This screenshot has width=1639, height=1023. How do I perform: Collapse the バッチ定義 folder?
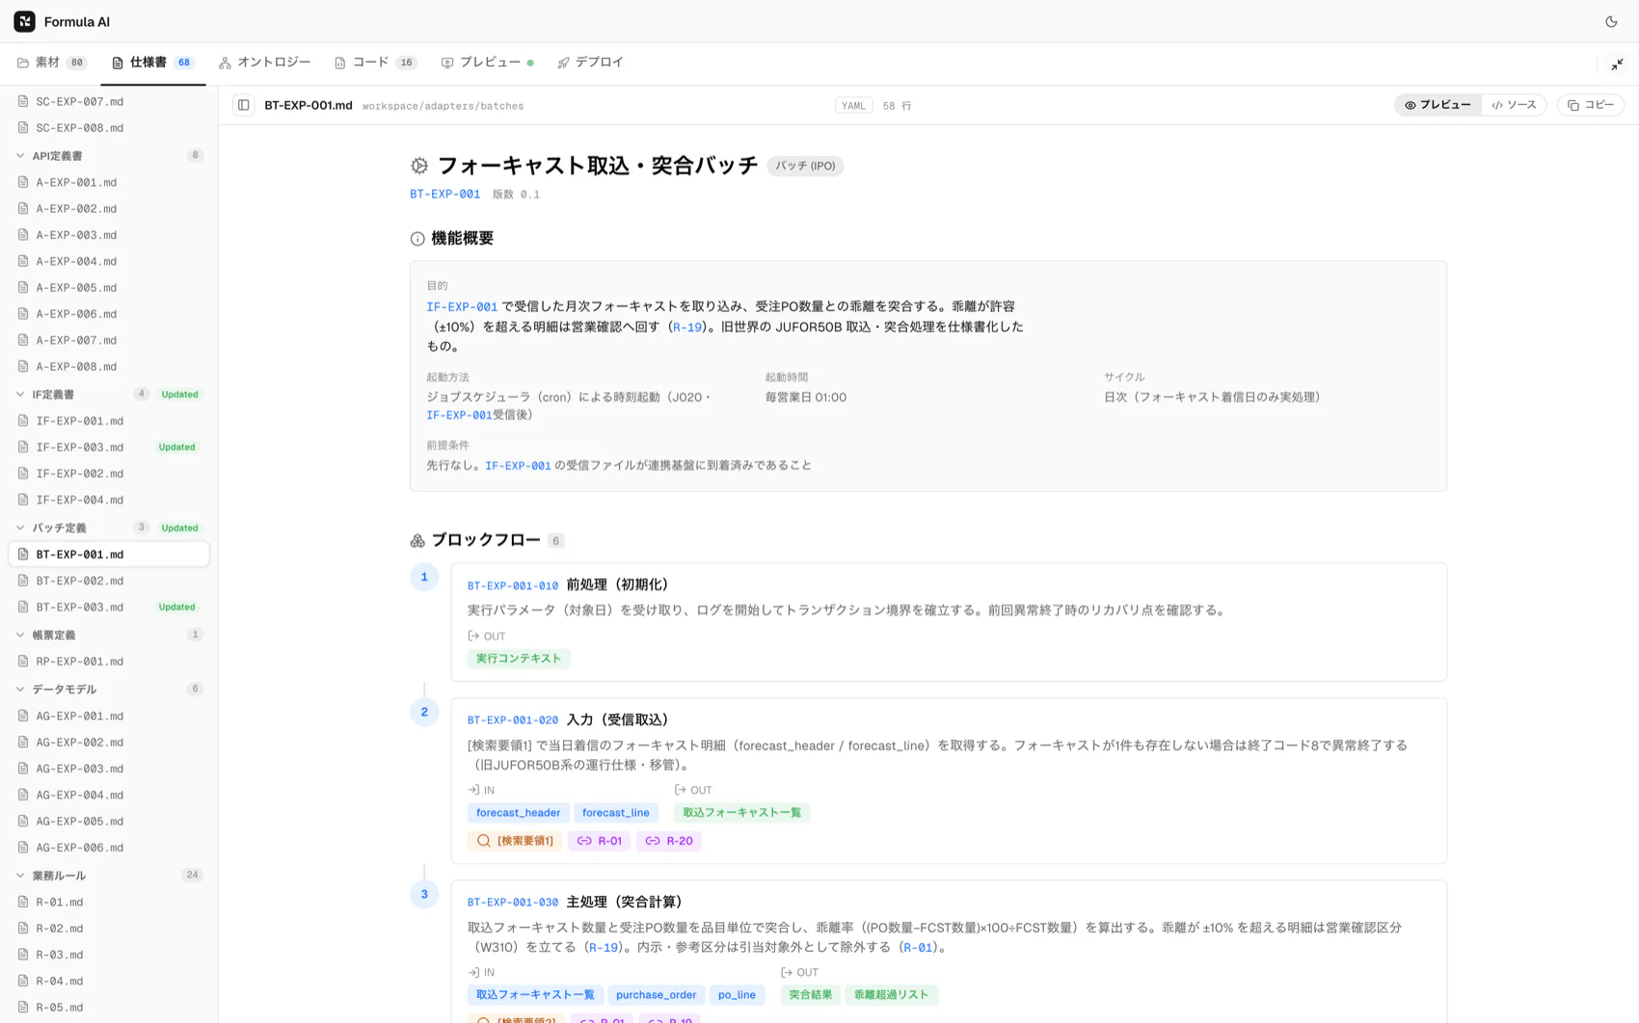coord(20,528)
